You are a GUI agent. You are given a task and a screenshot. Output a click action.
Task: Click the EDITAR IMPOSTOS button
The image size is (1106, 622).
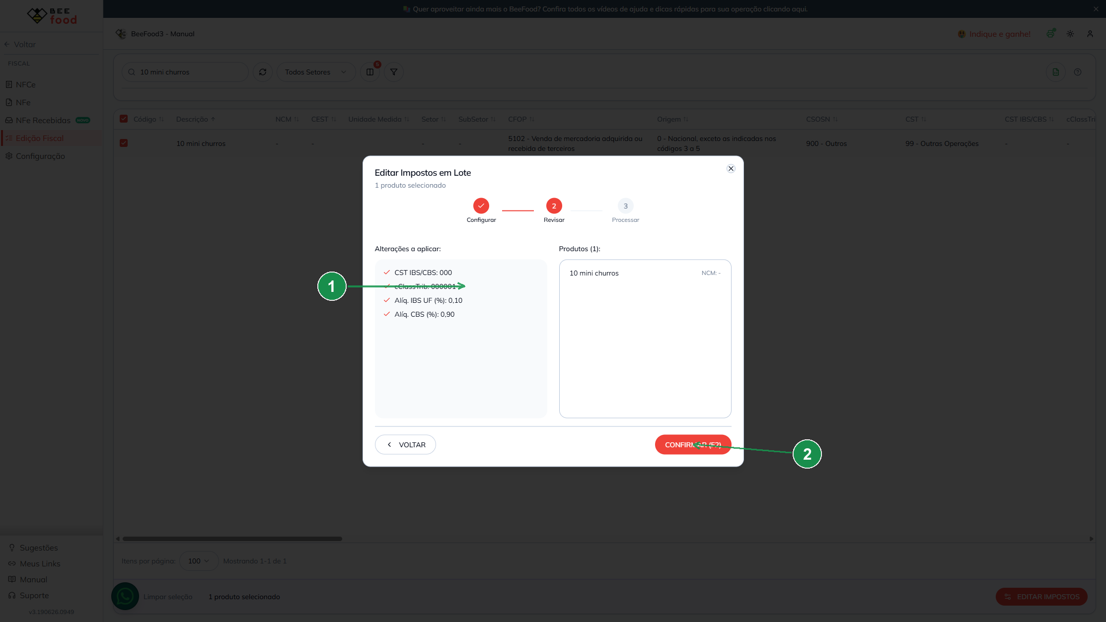point(1041,597)
